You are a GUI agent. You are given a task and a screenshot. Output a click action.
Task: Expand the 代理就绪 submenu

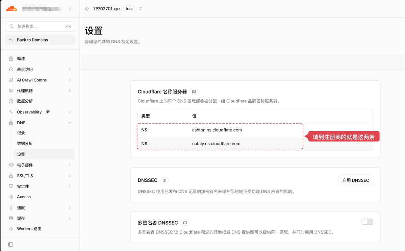(x=70, y=91)
